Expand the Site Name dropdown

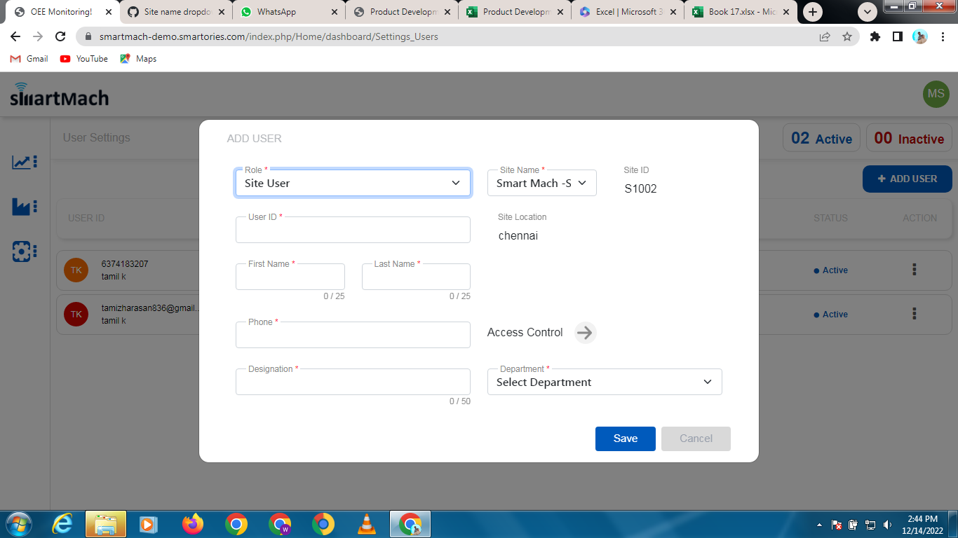pos(541,183)
